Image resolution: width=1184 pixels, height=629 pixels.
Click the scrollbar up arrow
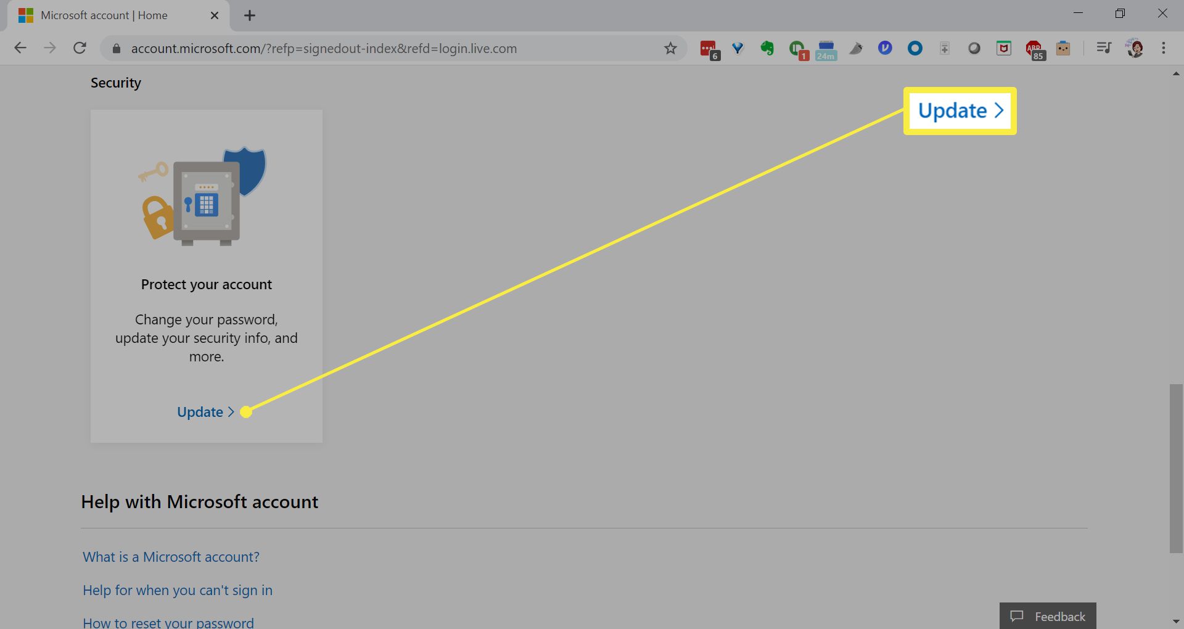[x=1176, y=74]
